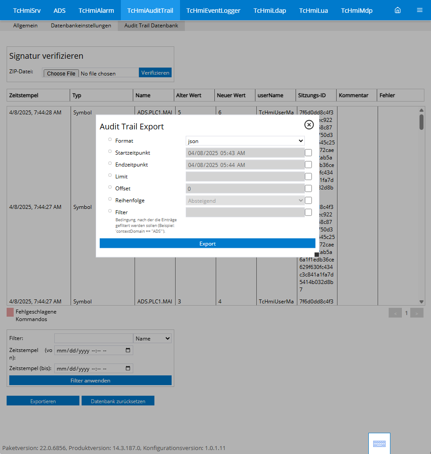Screen dimensions: 431x454
Task: Click the Filter anwenden button
Action: click(x=90, y=380)
